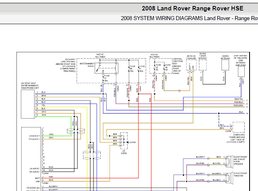Click the SDARS Antenna component box
Viewport: 258px width, 191px height.
tap(225, 65)
